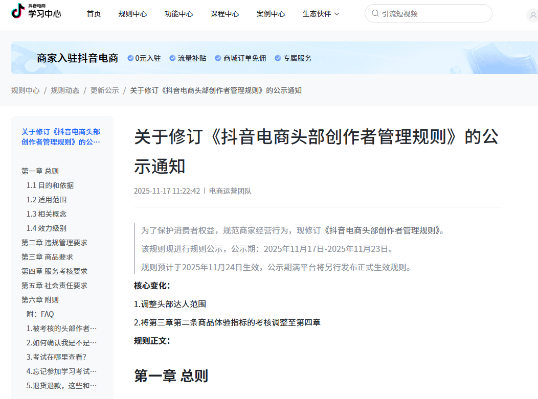
Task: Jump to 第六章 附则
Action: coord(40,300)
